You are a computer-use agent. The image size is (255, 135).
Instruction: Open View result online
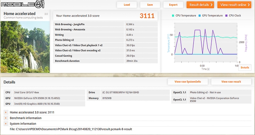pos(234,5)
